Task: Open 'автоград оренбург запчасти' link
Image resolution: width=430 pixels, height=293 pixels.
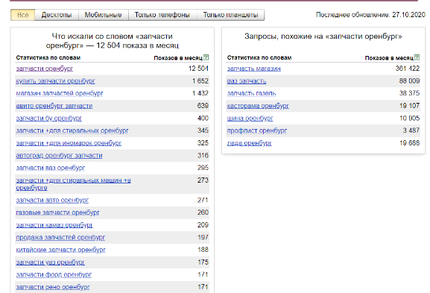Action: point(59,156)
